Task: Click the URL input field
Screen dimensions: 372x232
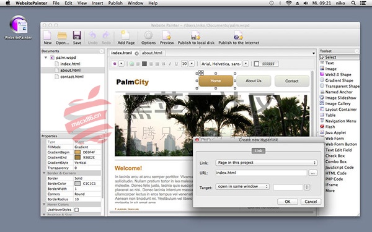Action: [261, 173]
